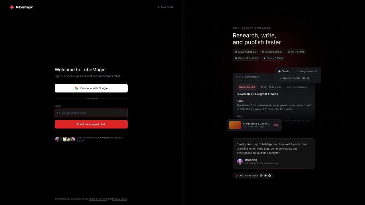Click the 2.1M views · 3 days ago text
Viewport: 365px width, 205px height.
pos(254,127)
